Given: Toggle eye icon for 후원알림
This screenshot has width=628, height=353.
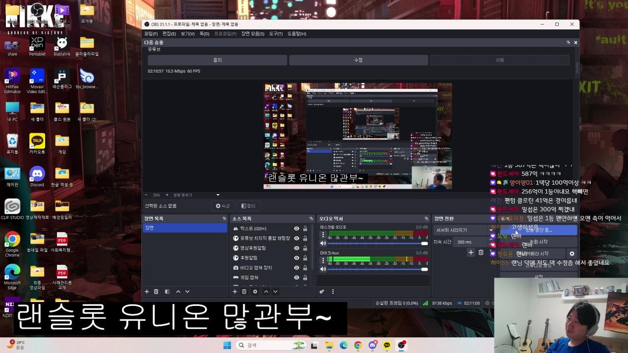Looking at the screenshot, I should (x=296, y=258).
